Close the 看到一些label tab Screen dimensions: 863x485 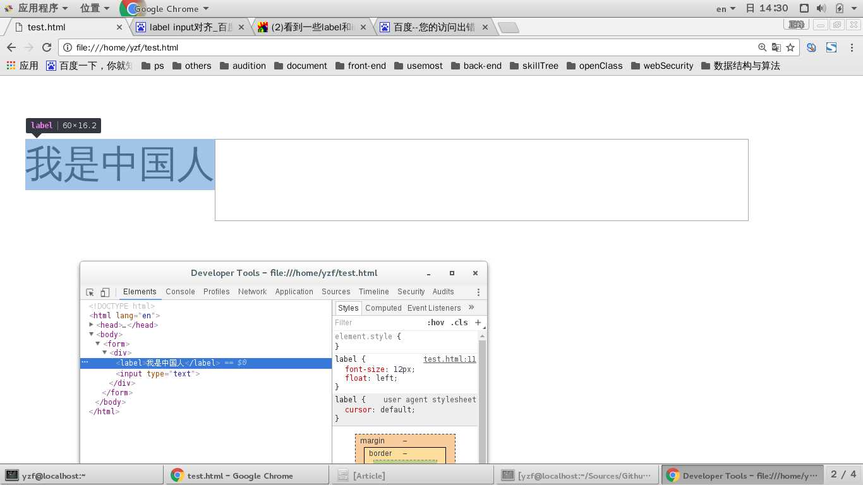pos(363,27)
